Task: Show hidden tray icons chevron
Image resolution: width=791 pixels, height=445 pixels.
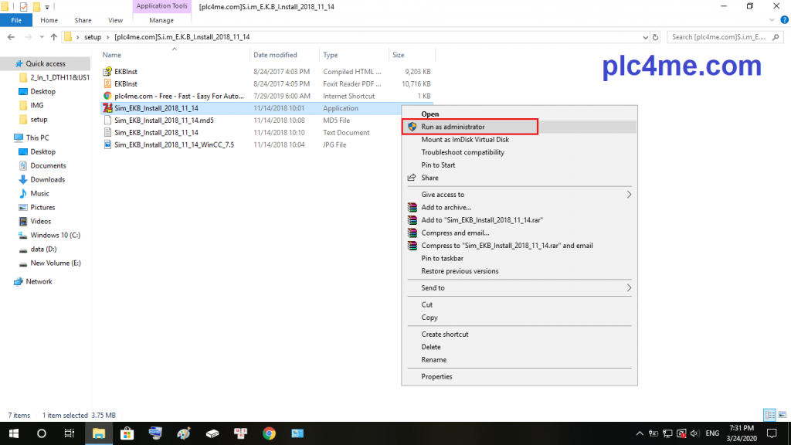Action: tap(640, 433)
